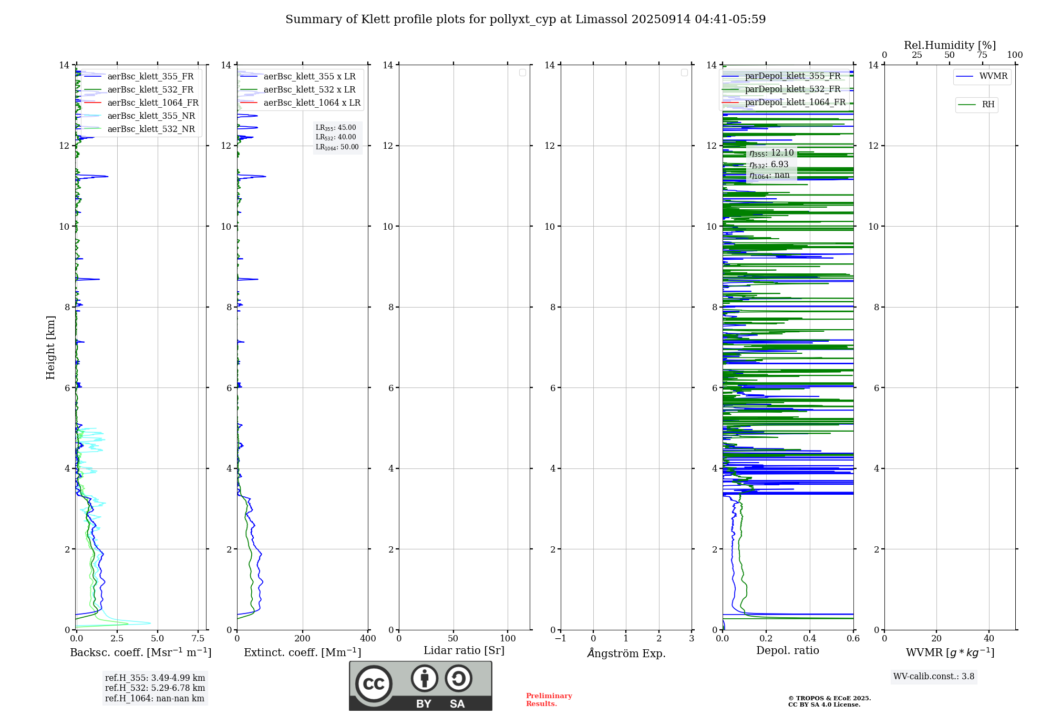
Task: Select legend entry aerBsc_klett_355 x LR
Action: tap(298, 77)
